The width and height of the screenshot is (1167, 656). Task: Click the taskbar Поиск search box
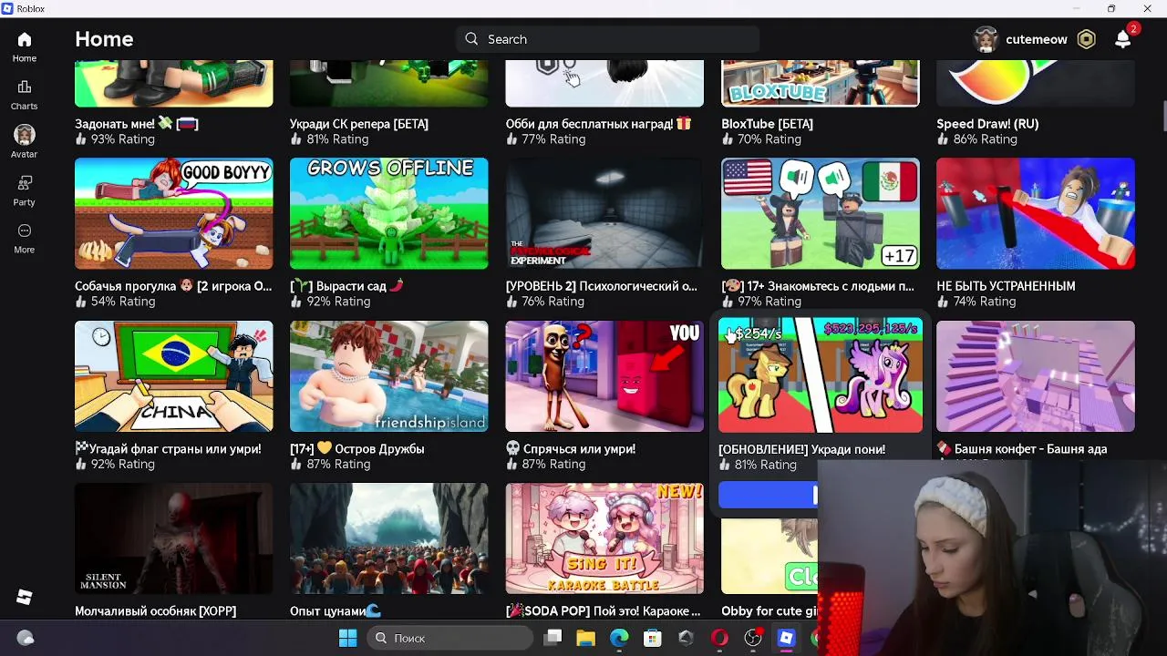click(x=450, y=638)
